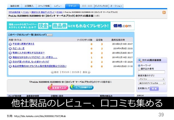Click left arrow icon next to 最初

52,72
